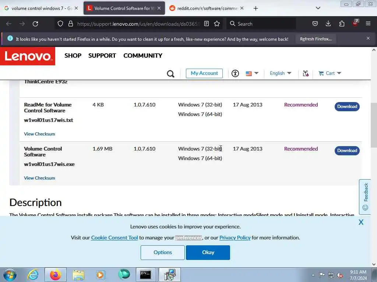View Checksum for the exe file
377x282 pixels.
coord(39,178)
